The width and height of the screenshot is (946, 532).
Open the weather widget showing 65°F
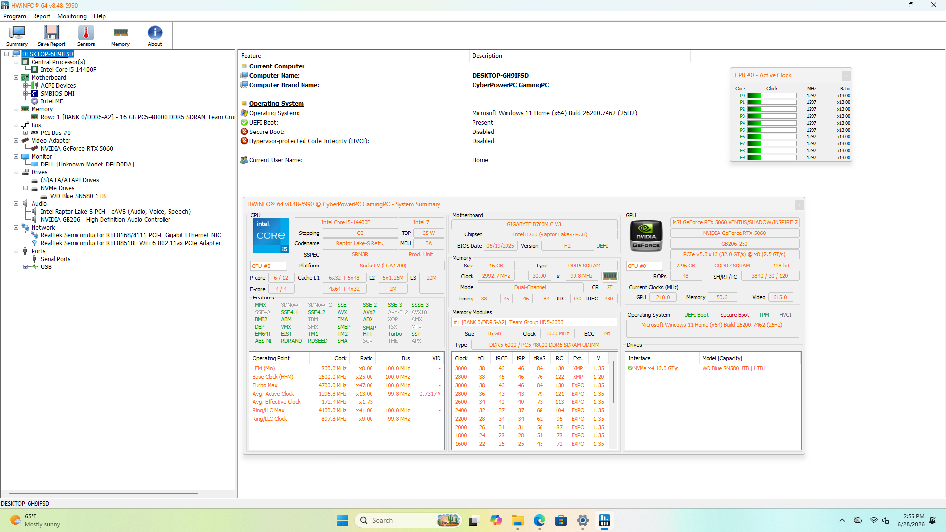tap(35, 520)
